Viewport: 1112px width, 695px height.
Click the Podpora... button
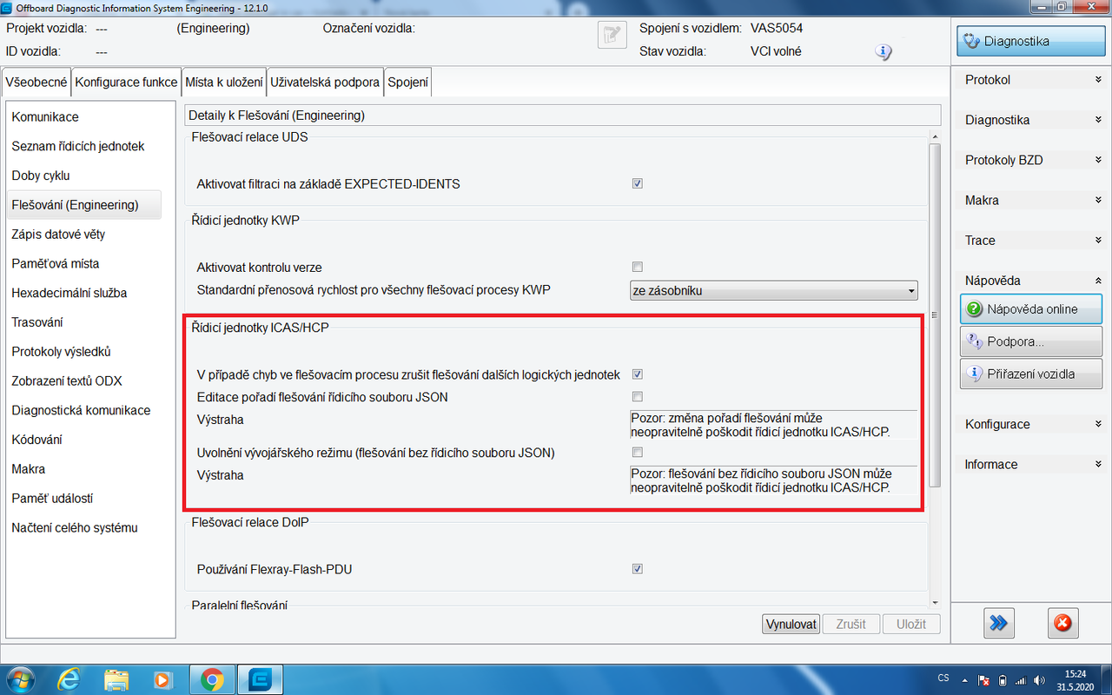pyautogui.click(x=1031, y=341)
